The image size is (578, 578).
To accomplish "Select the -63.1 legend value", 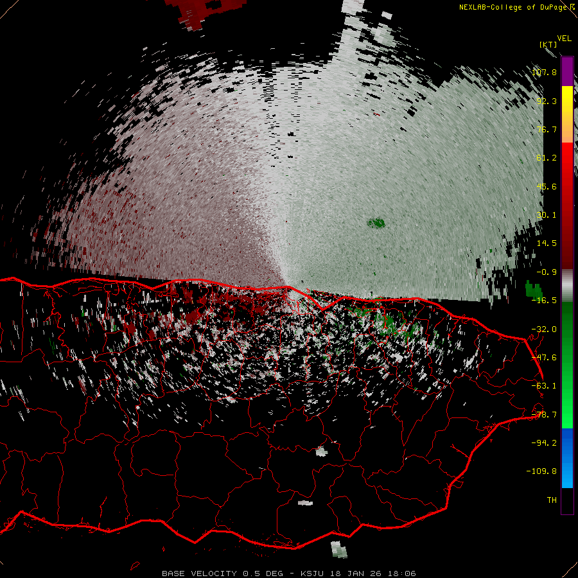I will pos(544,386).
